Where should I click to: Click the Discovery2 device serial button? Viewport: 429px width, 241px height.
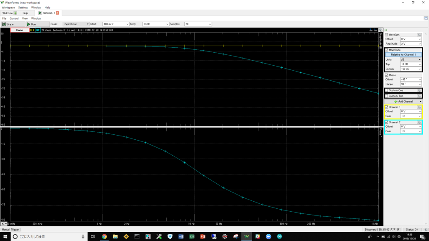click(x=382, y=230)
